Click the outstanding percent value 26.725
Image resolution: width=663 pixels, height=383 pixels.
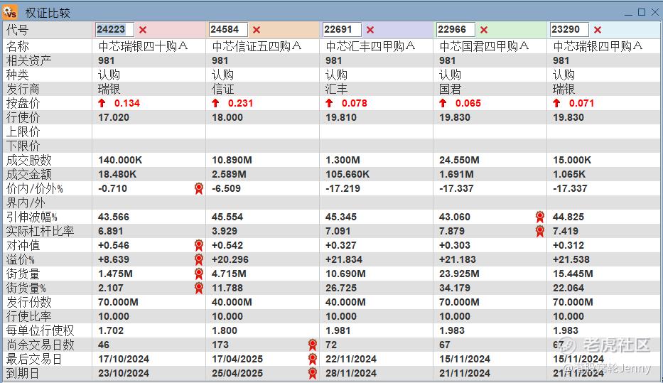[341, 288]
